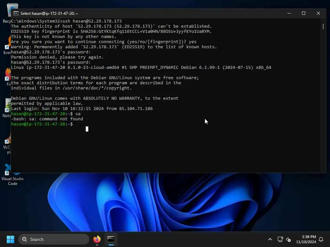The image size is (330, 247).
Task: Click the Firefox desktop shortcut behind terminal
Action: (x=8, y=77)
